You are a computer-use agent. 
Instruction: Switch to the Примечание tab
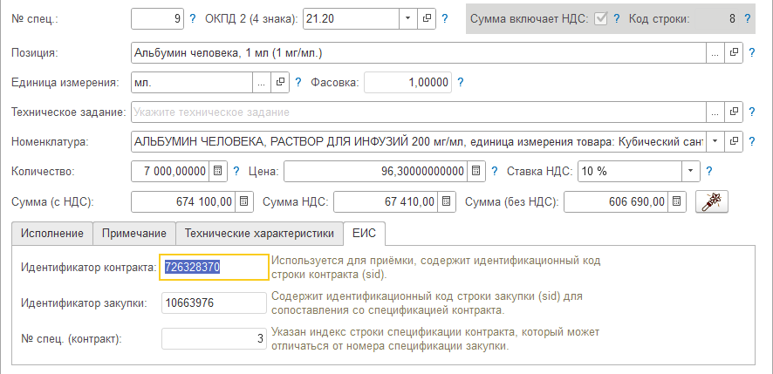134,233
